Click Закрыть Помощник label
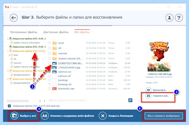Image resolution: width=189 pixels, height=125 pixels. pos(121,116)
